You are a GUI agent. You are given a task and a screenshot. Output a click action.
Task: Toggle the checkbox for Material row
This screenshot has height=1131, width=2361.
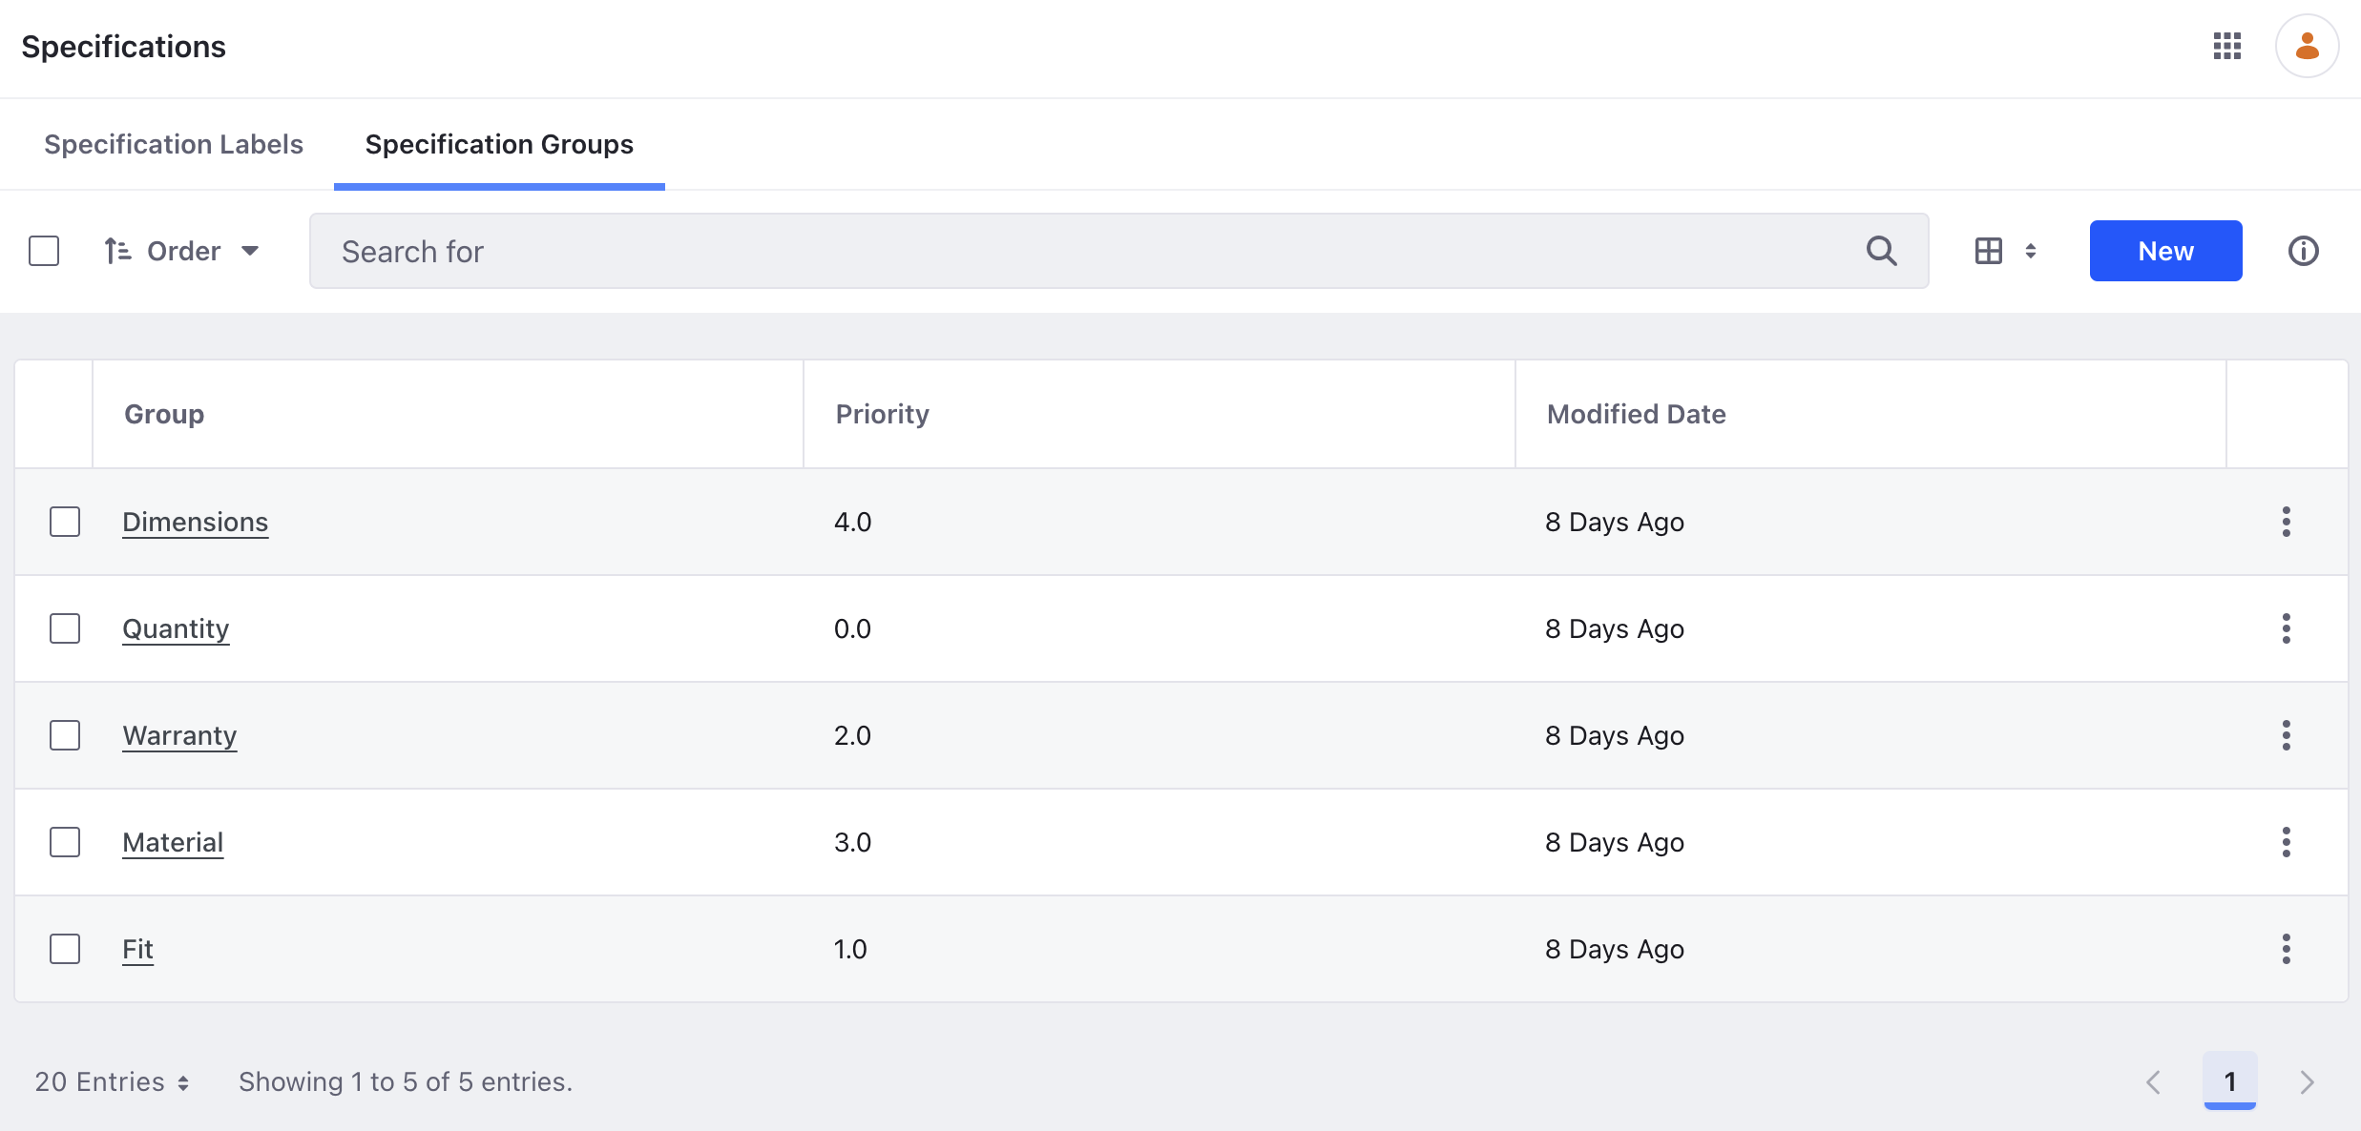tap(66, 842)
